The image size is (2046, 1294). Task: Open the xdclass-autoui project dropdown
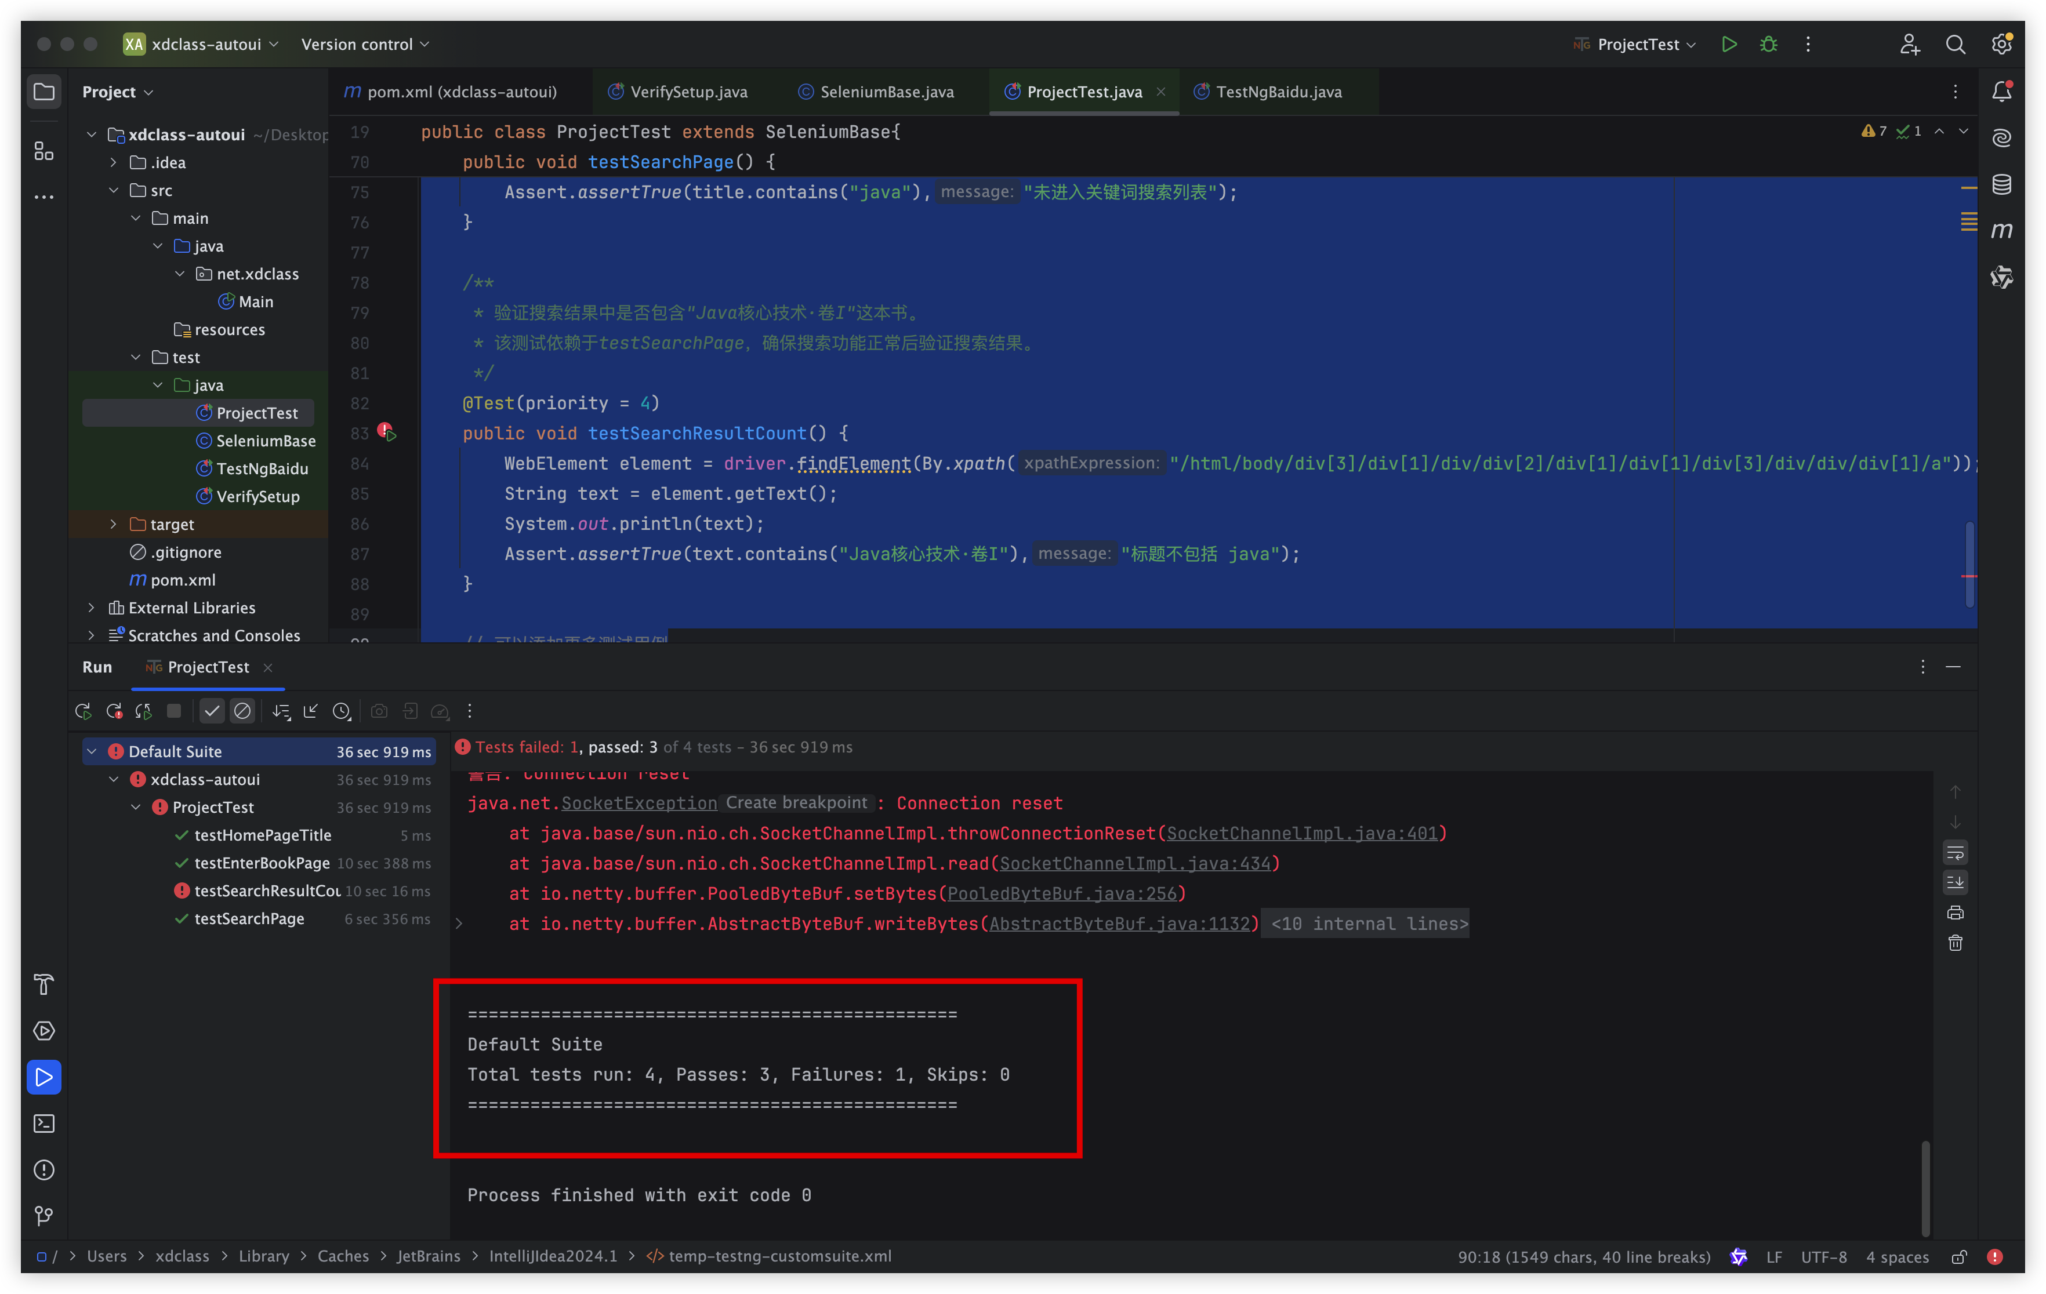point(201,44)
